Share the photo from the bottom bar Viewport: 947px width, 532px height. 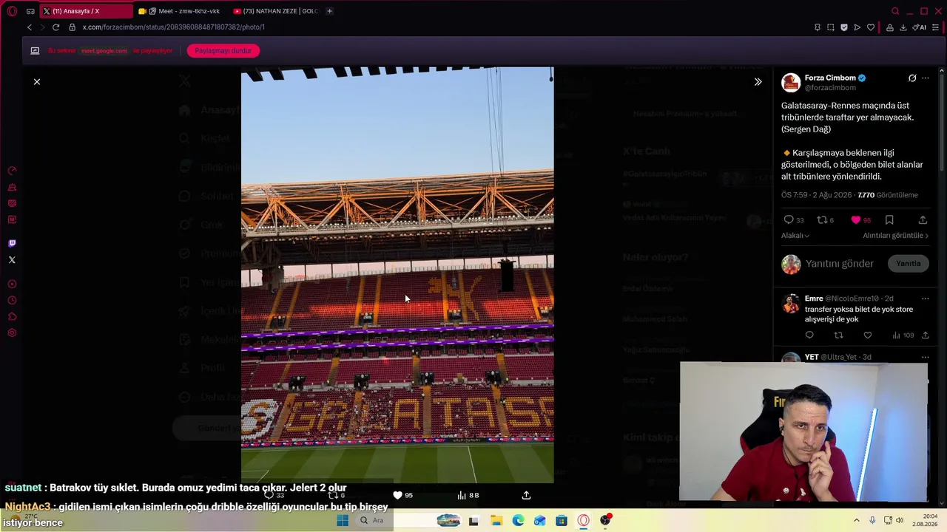(526, 495)
